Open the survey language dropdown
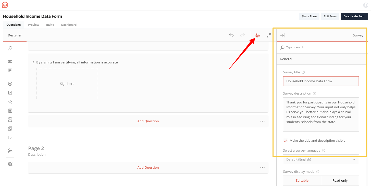The height and width of the screenshot is (186, 371). point(321,160)
